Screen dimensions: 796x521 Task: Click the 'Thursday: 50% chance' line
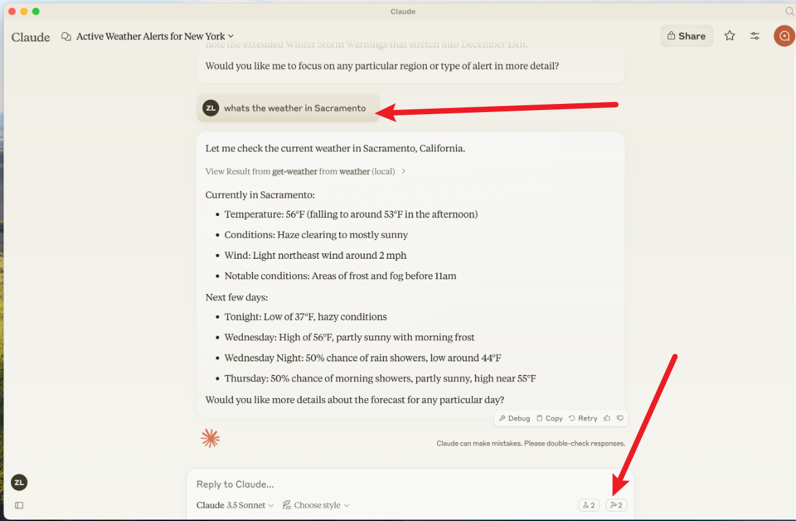pos(380,378)
